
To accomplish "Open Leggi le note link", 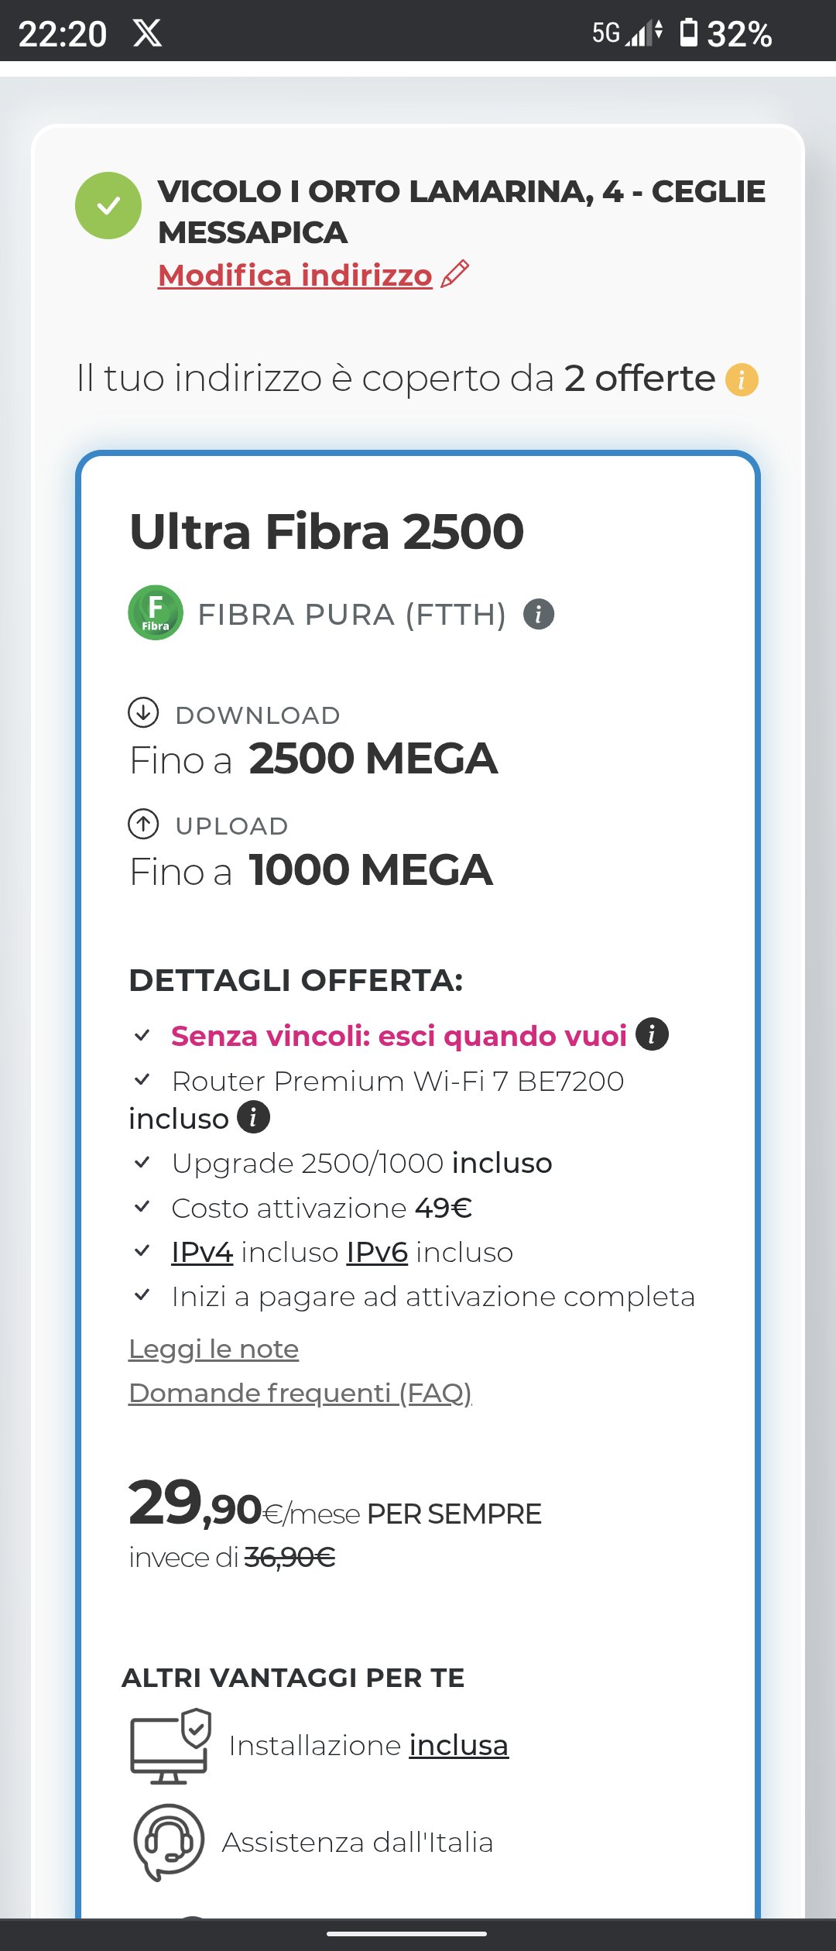I will (x=214, y=1349).
